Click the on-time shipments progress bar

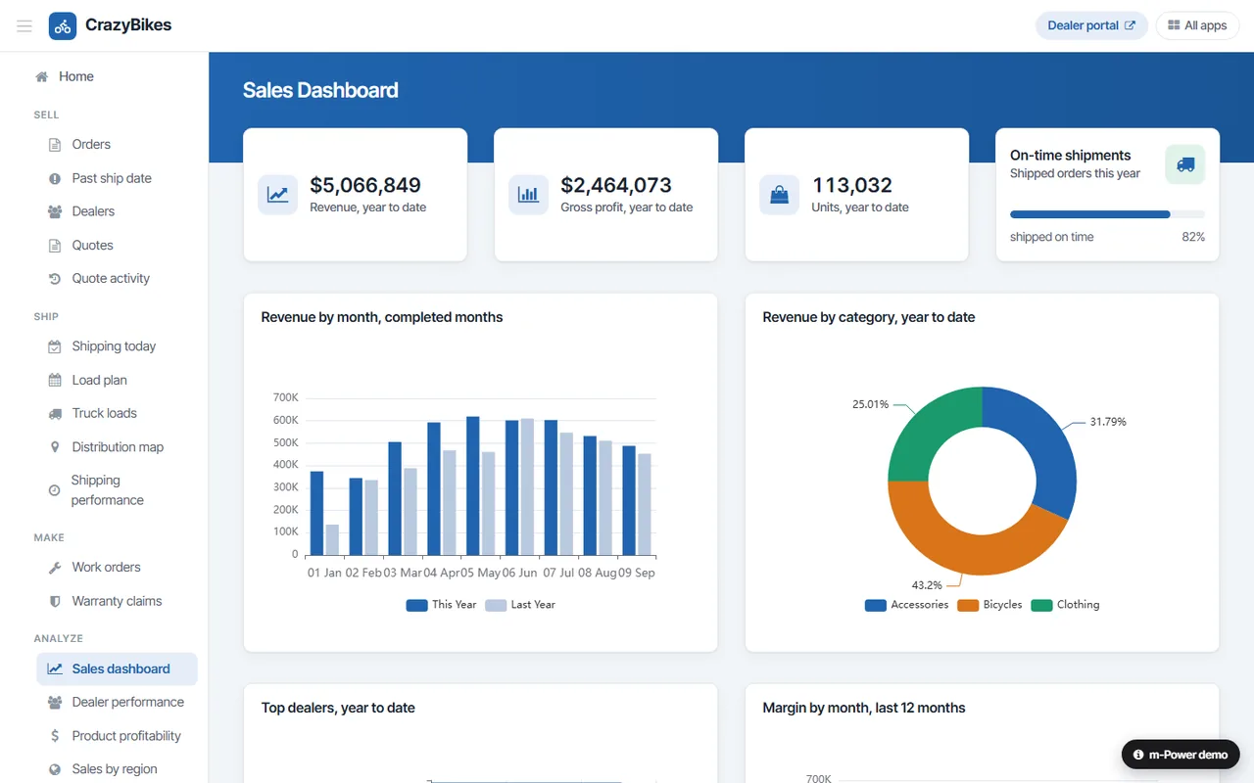[1107, 214]
